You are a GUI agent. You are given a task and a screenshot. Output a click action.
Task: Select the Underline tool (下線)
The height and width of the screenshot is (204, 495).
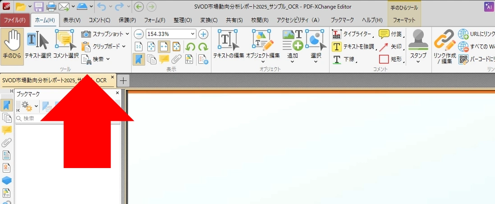(x=345, y=59)
